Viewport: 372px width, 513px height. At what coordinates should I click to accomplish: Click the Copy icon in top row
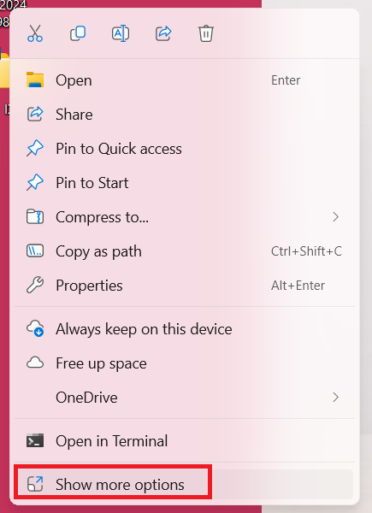point(78,33)
